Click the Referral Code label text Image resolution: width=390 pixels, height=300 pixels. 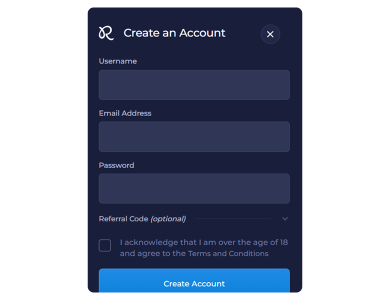click(x=123, y=218)
